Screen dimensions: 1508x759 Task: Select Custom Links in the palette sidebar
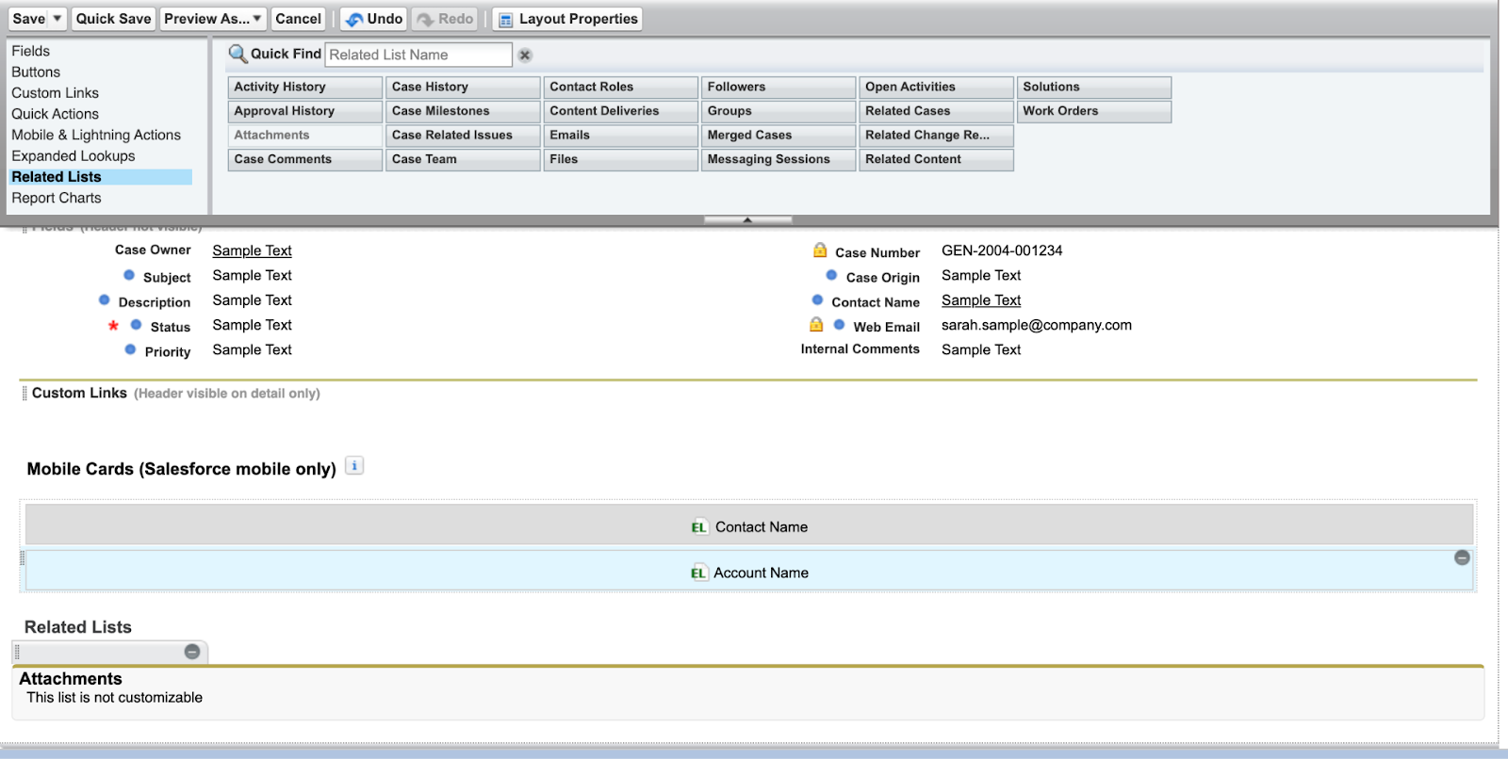(x=55, y=92)
